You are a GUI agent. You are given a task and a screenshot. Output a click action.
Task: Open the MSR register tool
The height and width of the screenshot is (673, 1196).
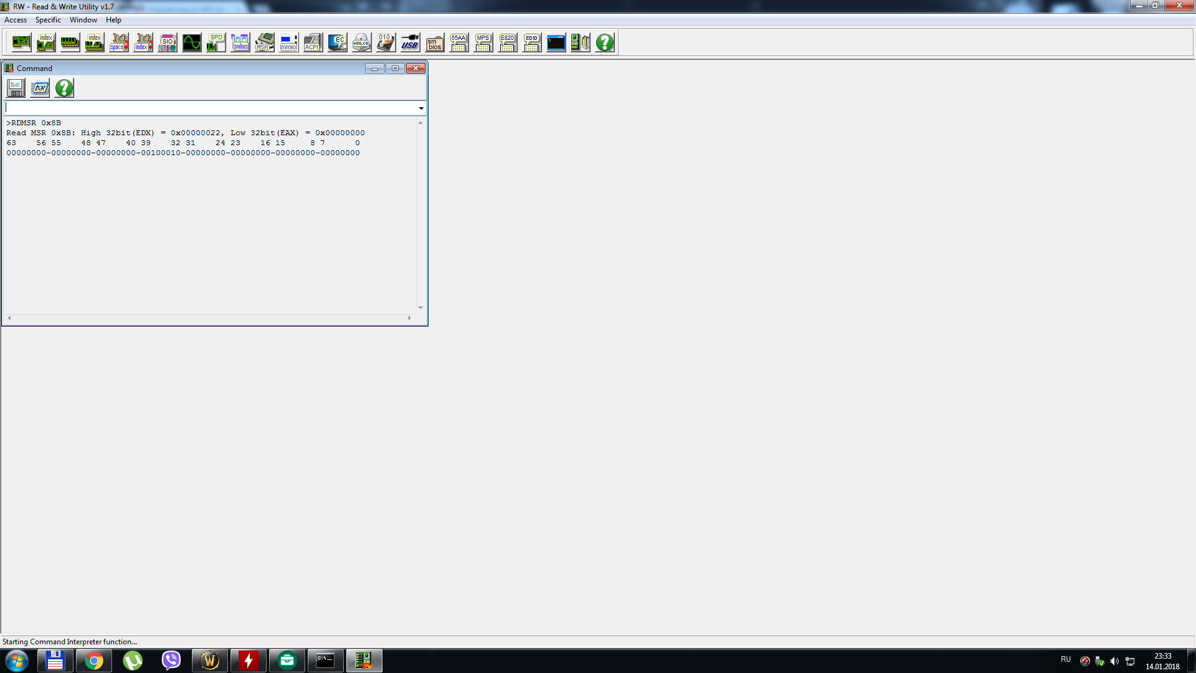(x=264, y=42)
